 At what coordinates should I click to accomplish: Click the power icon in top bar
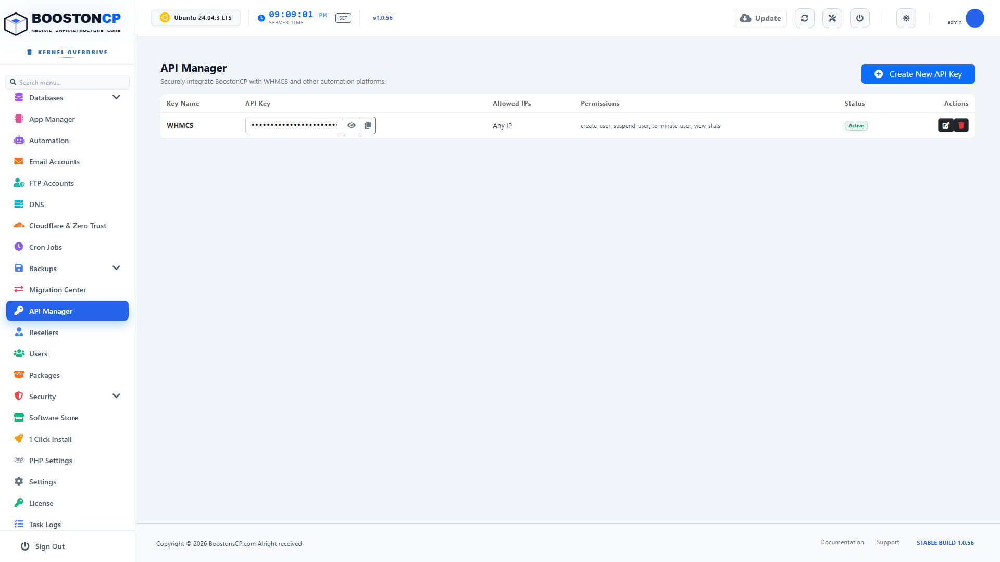[860, 18]
